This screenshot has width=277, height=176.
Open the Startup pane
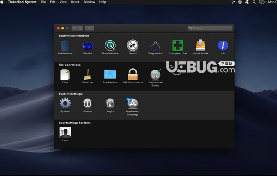[x=87, y=105]
